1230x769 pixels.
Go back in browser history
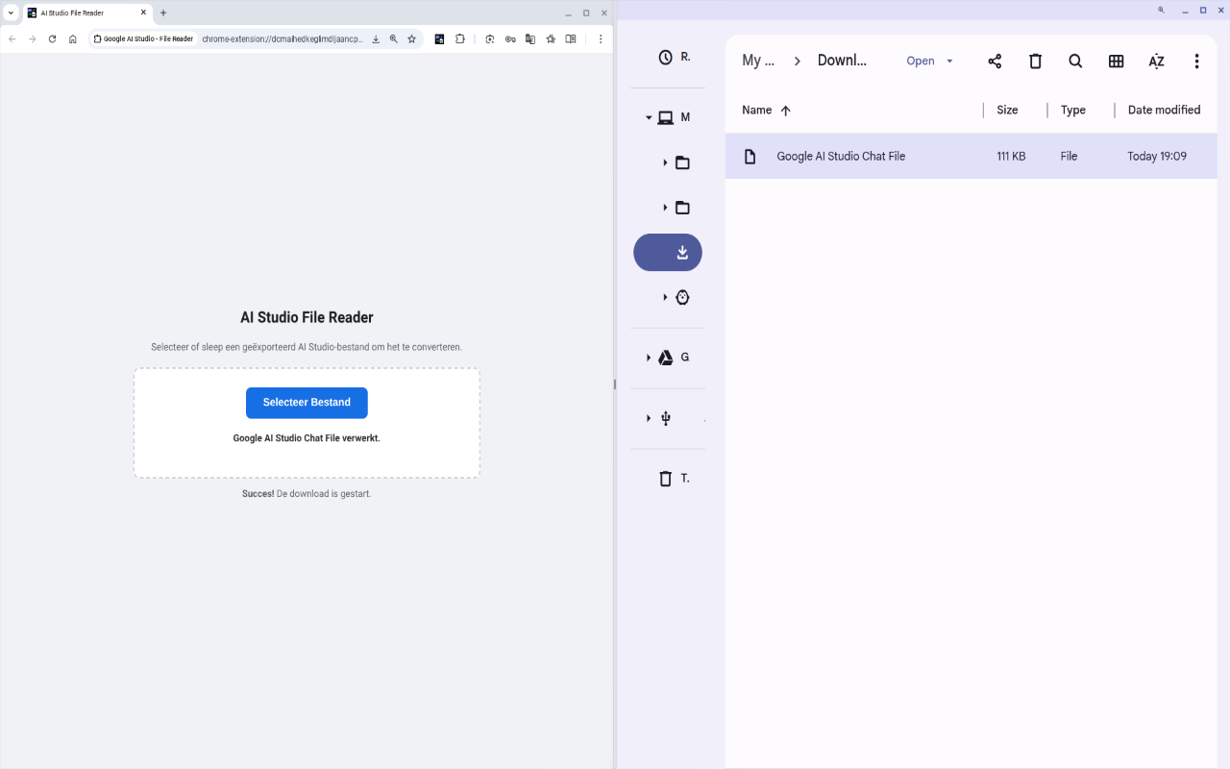pyautogui.click(x=12, y=39)
